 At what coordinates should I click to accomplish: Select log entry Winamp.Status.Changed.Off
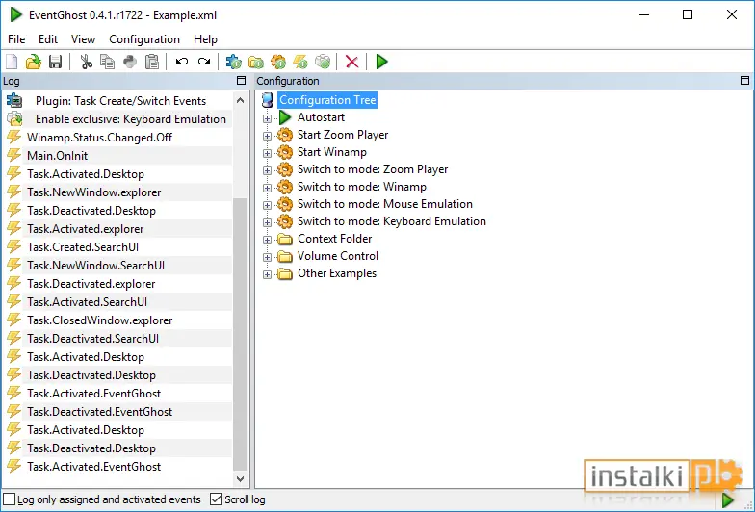coord(100,138)
